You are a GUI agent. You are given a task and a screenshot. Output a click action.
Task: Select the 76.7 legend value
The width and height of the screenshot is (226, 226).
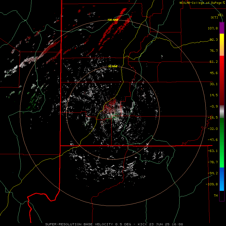pyautogui.click(x=214, y=50)
